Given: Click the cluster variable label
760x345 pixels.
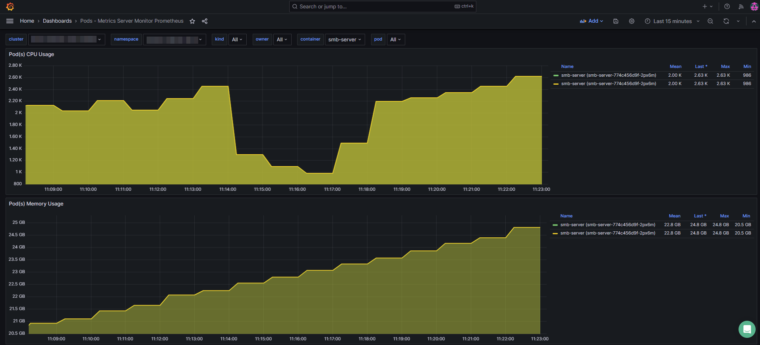Looking at the screenshot, I should point(16,39).
